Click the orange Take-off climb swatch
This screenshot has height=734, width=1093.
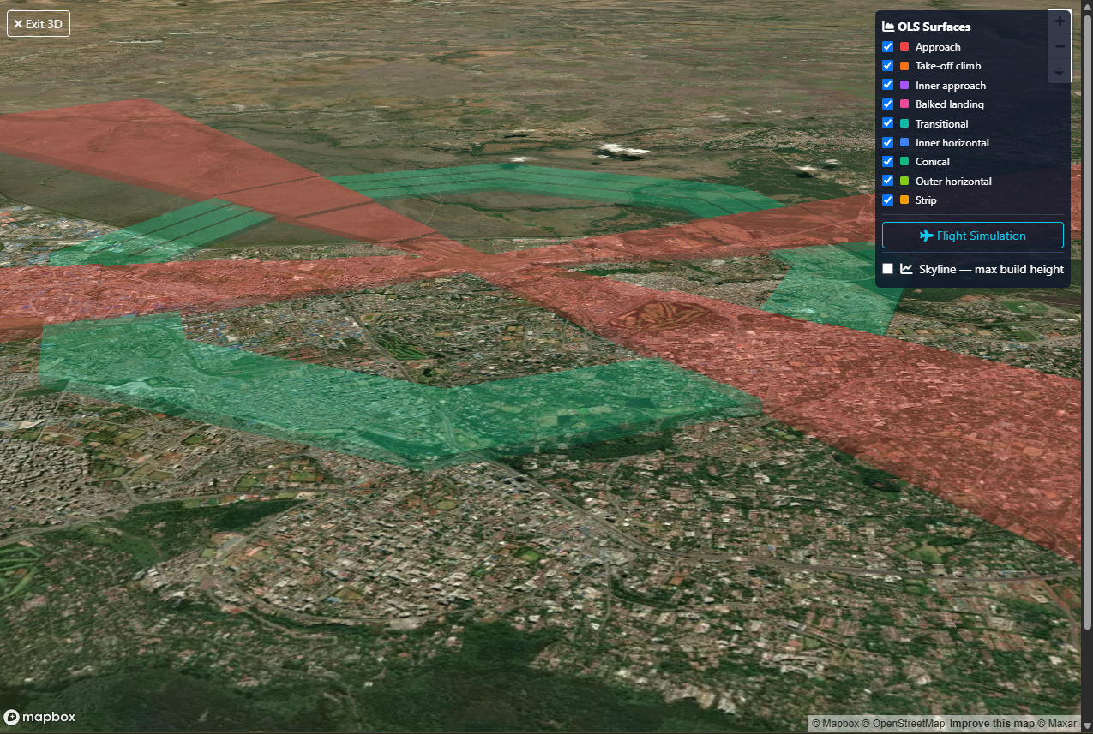[x=904, y=66]
